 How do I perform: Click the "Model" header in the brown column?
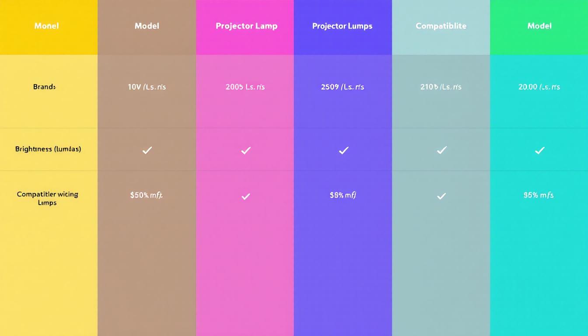pos(147,26)
